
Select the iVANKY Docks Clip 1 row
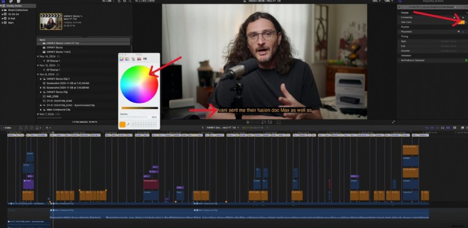pos(58,79)
